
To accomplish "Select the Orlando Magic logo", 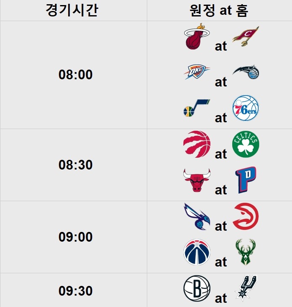I will (246, 73).
